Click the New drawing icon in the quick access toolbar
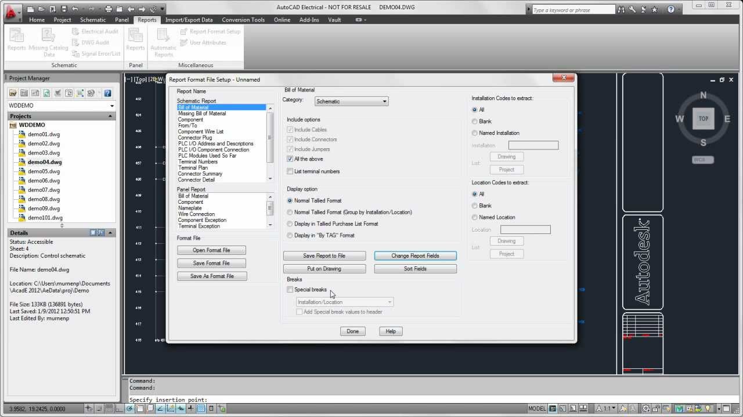 (30, 9)
